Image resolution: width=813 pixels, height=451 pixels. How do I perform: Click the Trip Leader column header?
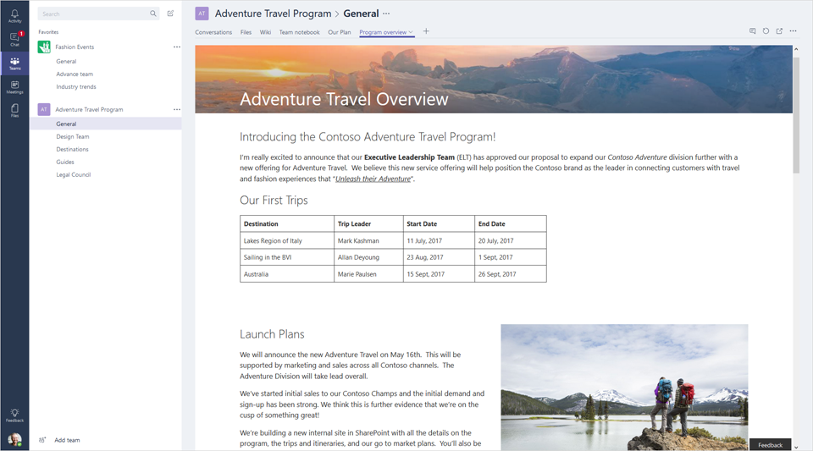tap(368, 223)
